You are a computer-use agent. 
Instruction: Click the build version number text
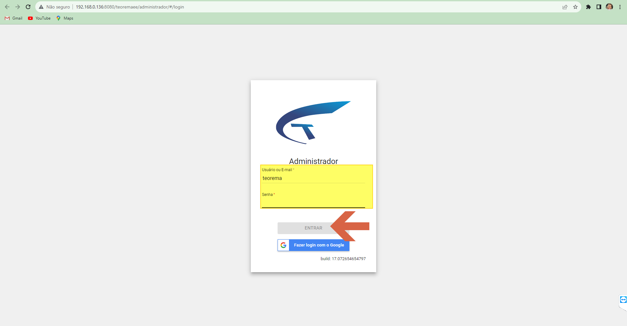pyautogui.click(x=343, y=259)
